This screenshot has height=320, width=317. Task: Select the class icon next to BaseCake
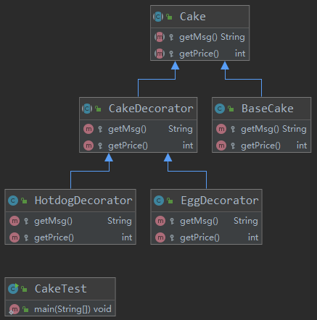pyautogui.click(x=220, y=109)
